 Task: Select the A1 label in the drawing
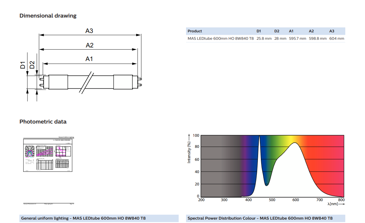coord(89,59)
